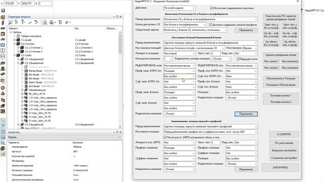Select the Дно Выдв tree item
This screenshot has height=182, width=324.
point(34,86)
